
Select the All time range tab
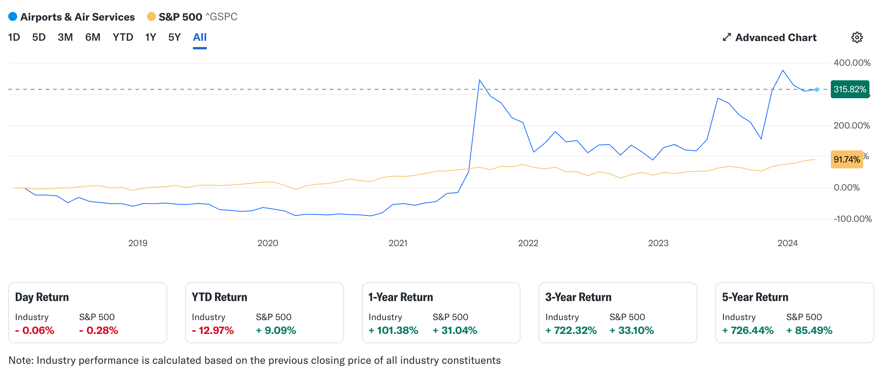(200, 37)
